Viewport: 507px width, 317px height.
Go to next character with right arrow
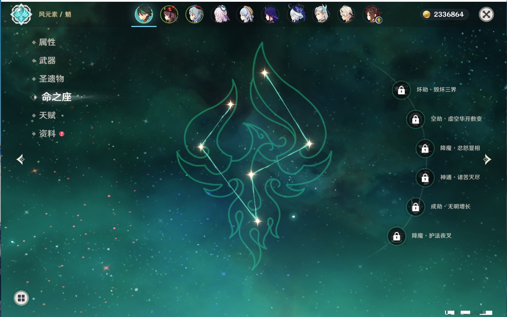(x=487, y=159)
